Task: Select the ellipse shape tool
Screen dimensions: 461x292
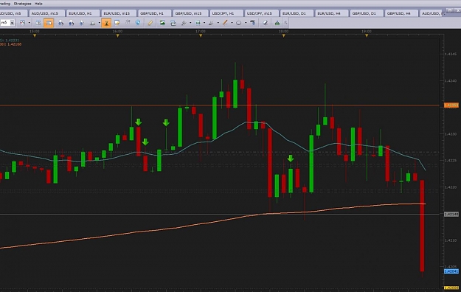Action: click(x=239, y=23)
